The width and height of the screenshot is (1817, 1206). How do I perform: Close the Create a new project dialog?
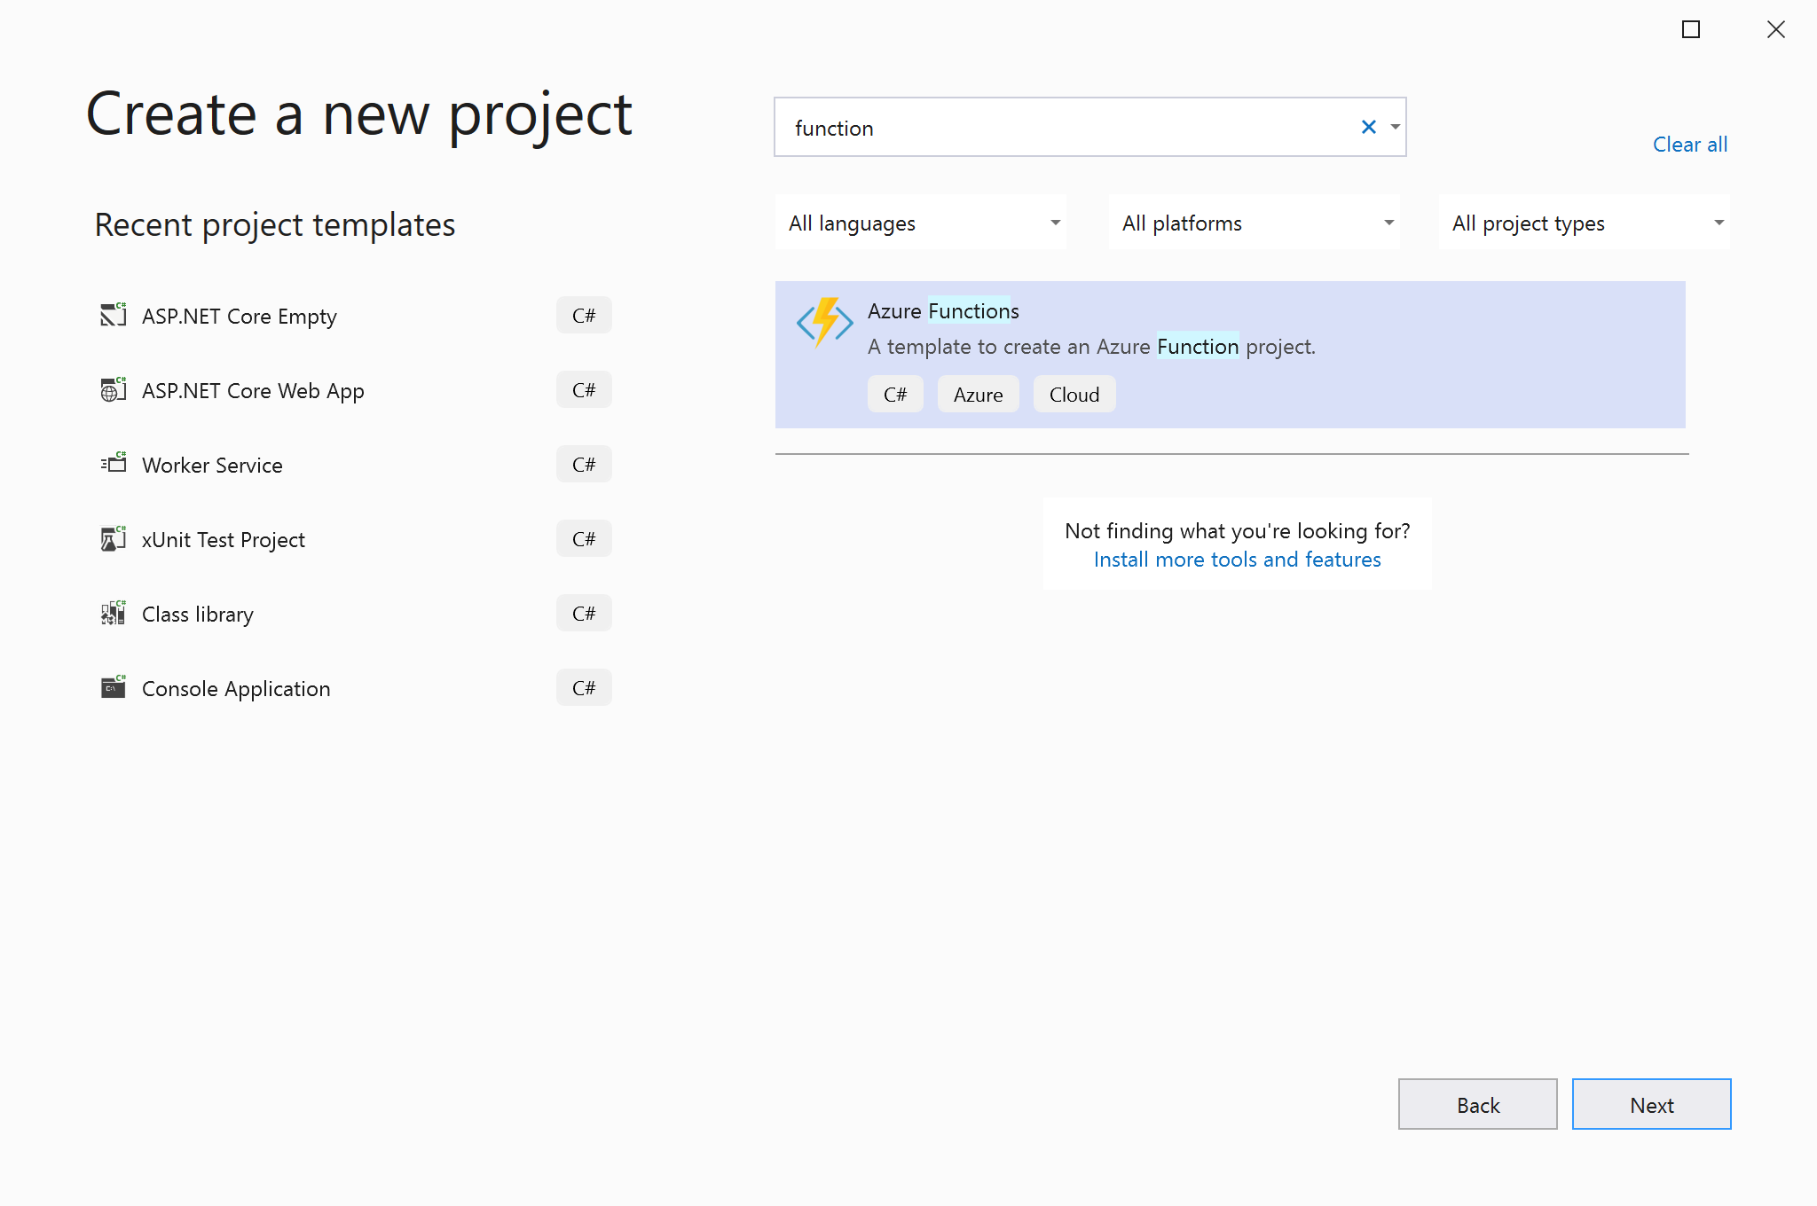pos(1775,29)
